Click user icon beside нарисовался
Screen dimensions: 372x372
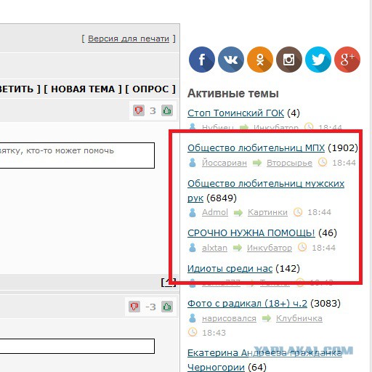(193, 318)
